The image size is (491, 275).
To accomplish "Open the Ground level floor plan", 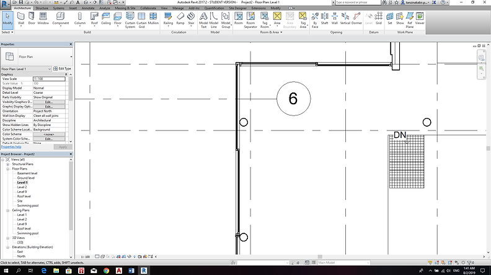I will 25,178.
